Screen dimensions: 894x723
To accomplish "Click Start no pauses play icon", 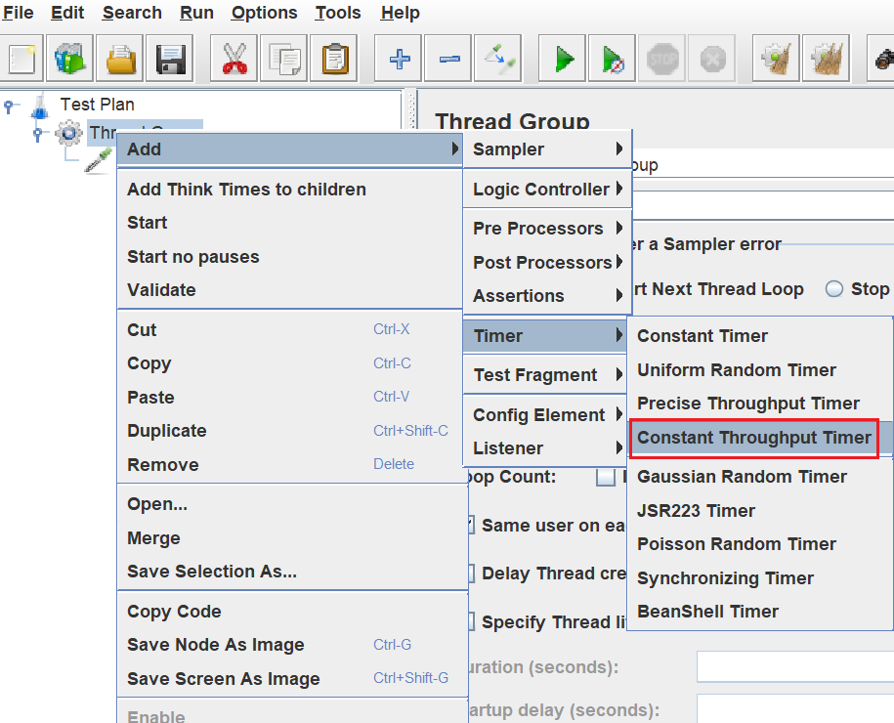I will [613, 59].
